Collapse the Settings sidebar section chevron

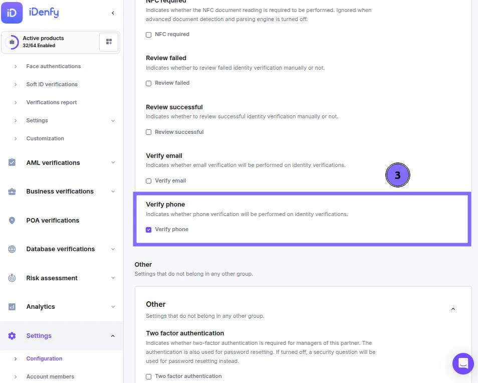[113, 336]
